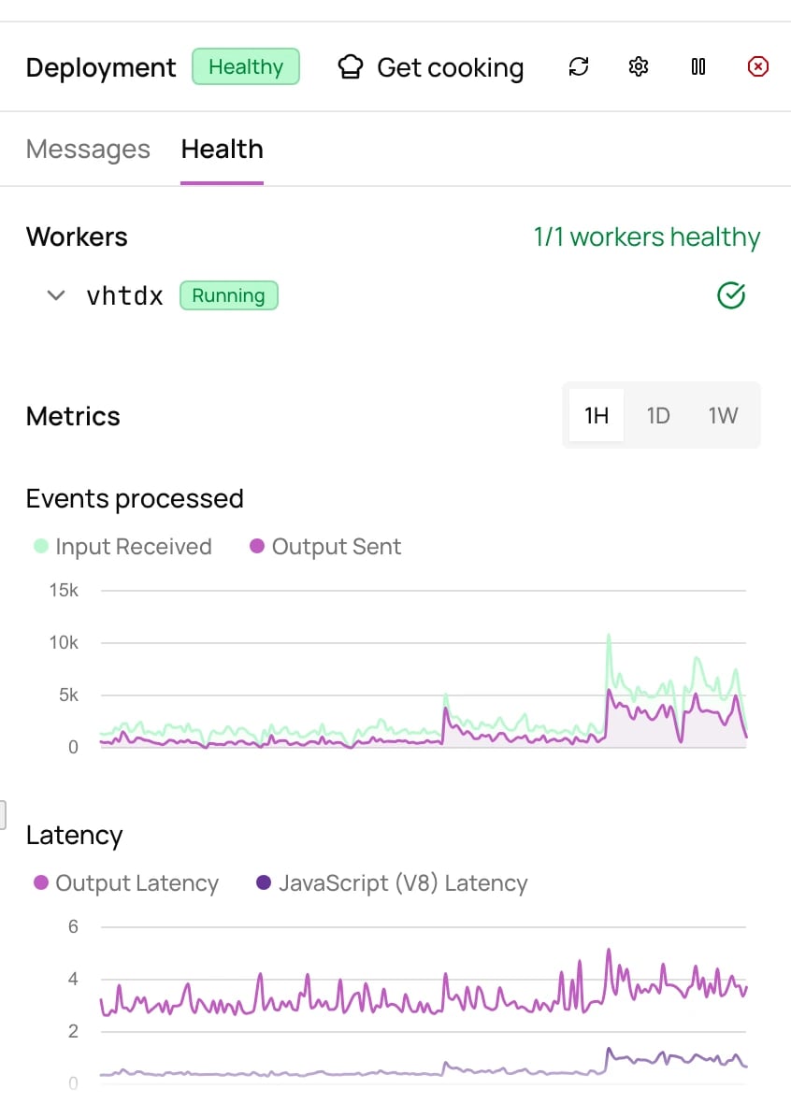Click the red stop deployment icon
This screenshot has width=791, height=1103.
[758, 66]
